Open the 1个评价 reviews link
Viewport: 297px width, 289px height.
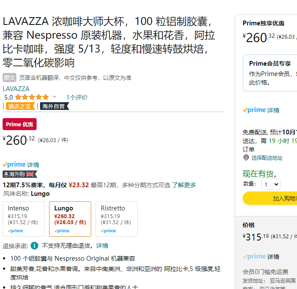[77, 97]
